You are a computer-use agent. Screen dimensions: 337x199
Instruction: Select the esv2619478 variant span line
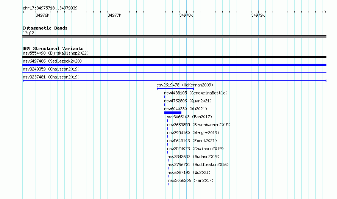[x=175, y=89]
